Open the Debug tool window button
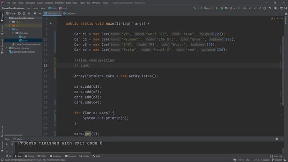 click(29, 156)
